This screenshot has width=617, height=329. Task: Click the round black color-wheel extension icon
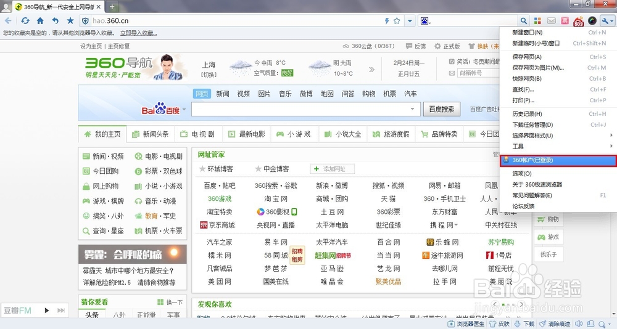[592, 21]
